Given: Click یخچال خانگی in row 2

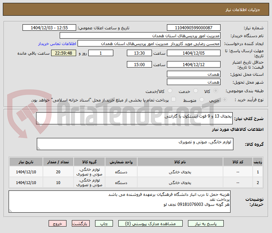Looking at the screenshot, I should (180, 183).
